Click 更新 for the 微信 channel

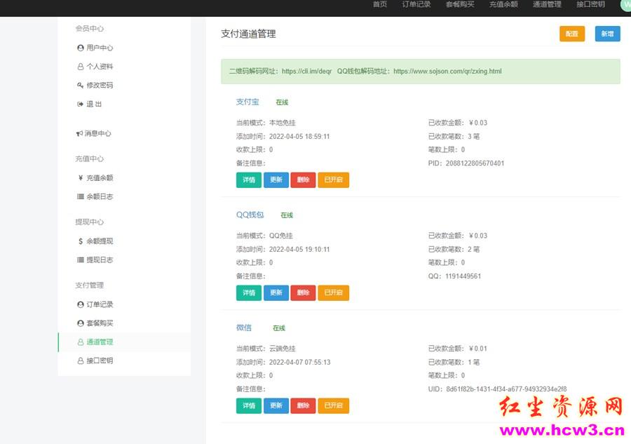pyautogui.click(x=276, y=405)
